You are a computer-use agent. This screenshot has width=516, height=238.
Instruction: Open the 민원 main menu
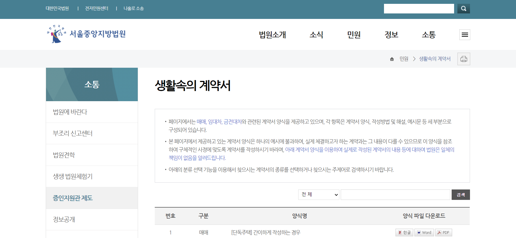354,35
